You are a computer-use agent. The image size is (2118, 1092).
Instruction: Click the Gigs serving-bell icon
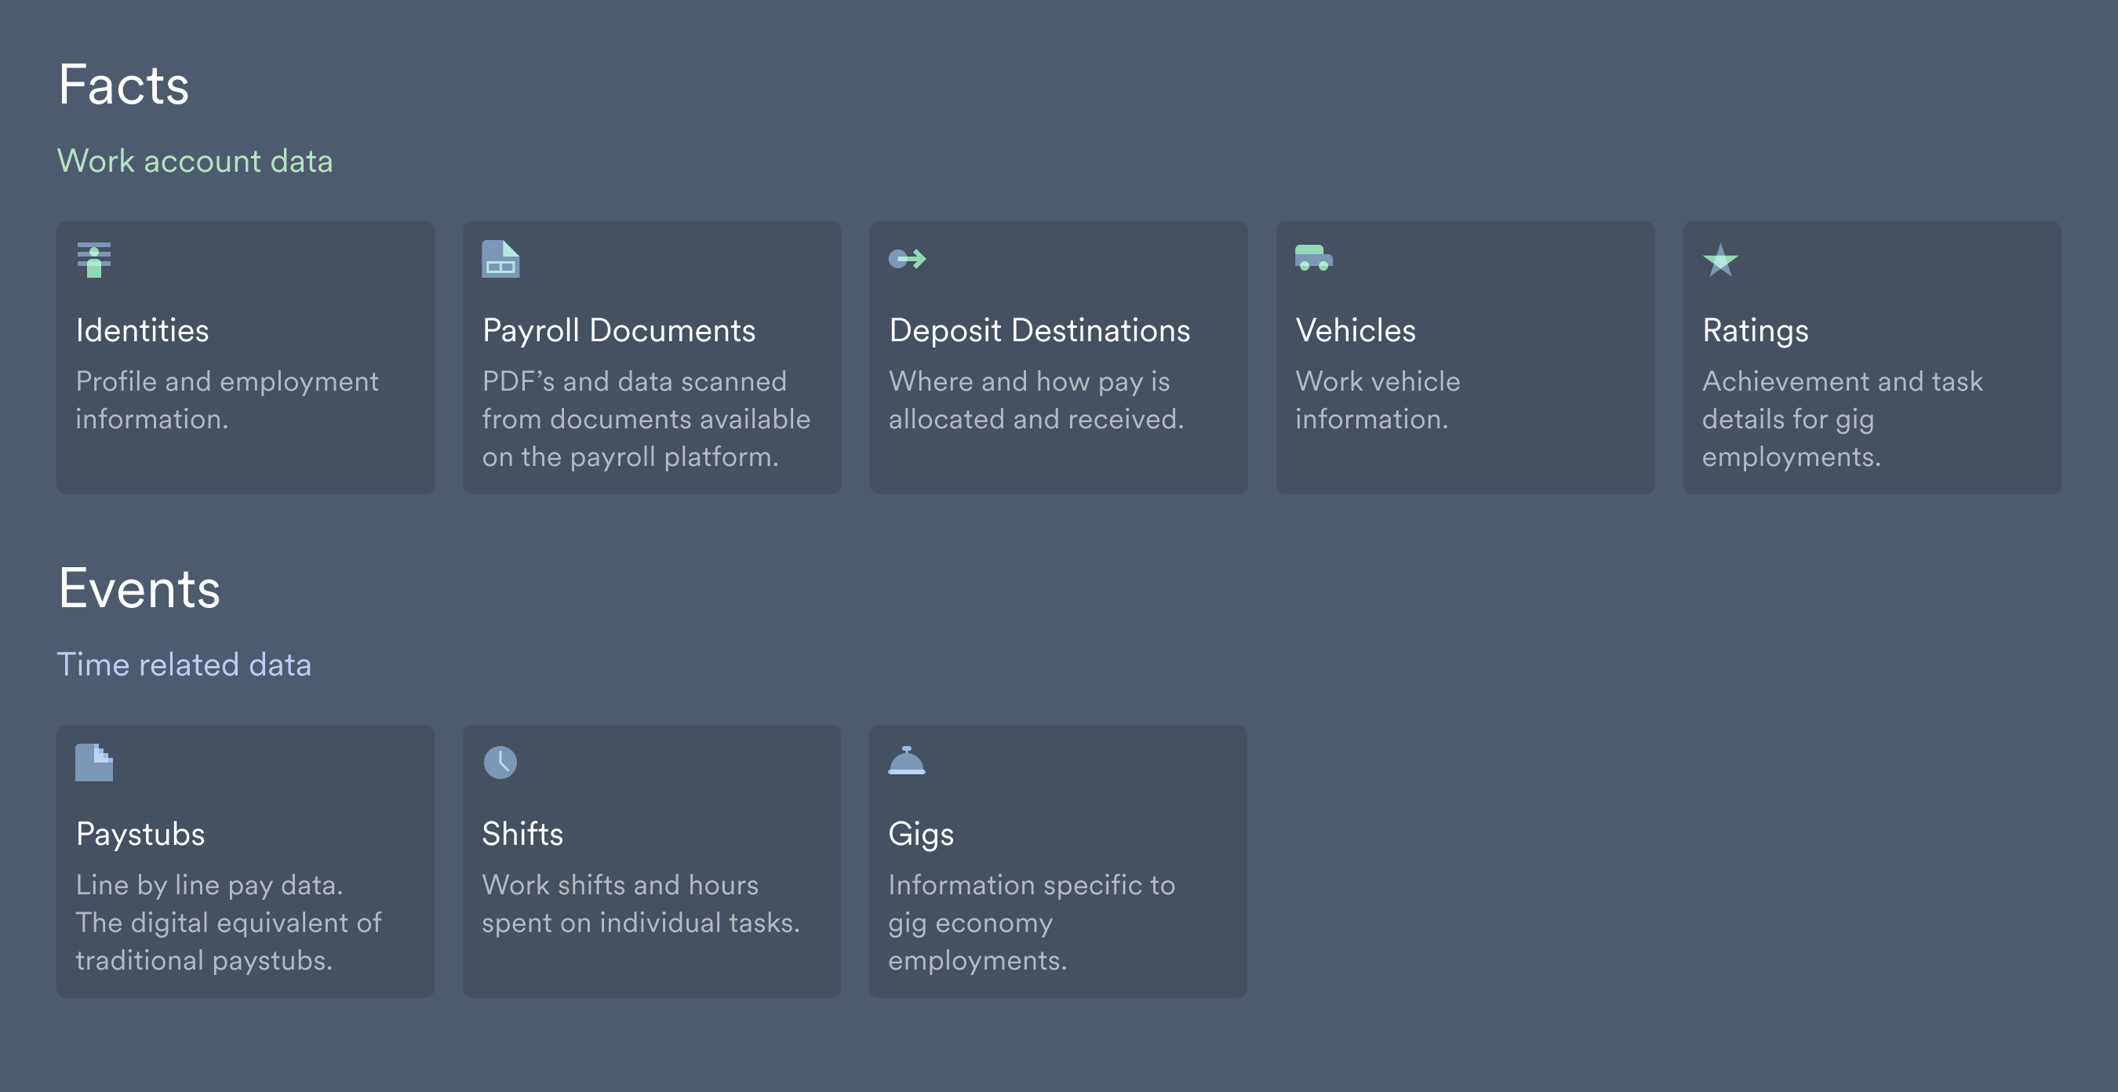(906, 763)
